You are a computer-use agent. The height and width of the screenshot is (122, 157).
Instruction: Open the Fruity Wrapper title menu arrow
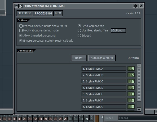[17, 6]
